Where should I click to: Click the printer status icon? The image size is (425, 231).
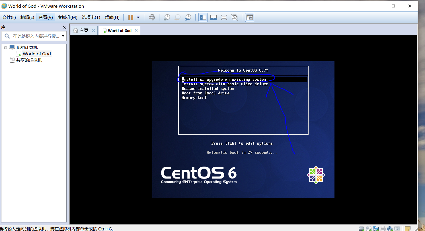pyautogui.click(x=383, y=228)
